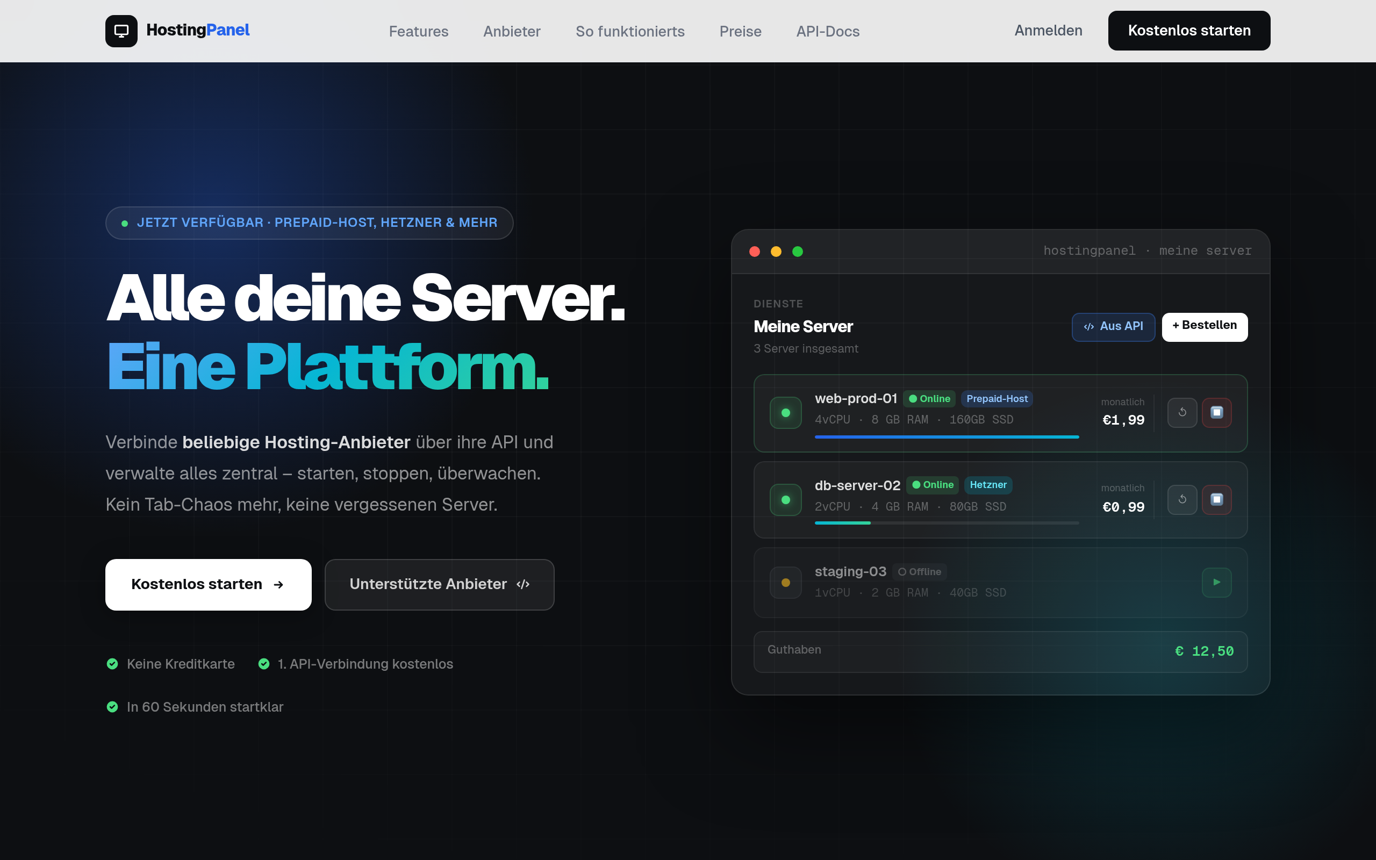Click green checkmark beside Keine Kreditkarte
The height and width of the screenshot is (860, 1376).
[112, 664]
